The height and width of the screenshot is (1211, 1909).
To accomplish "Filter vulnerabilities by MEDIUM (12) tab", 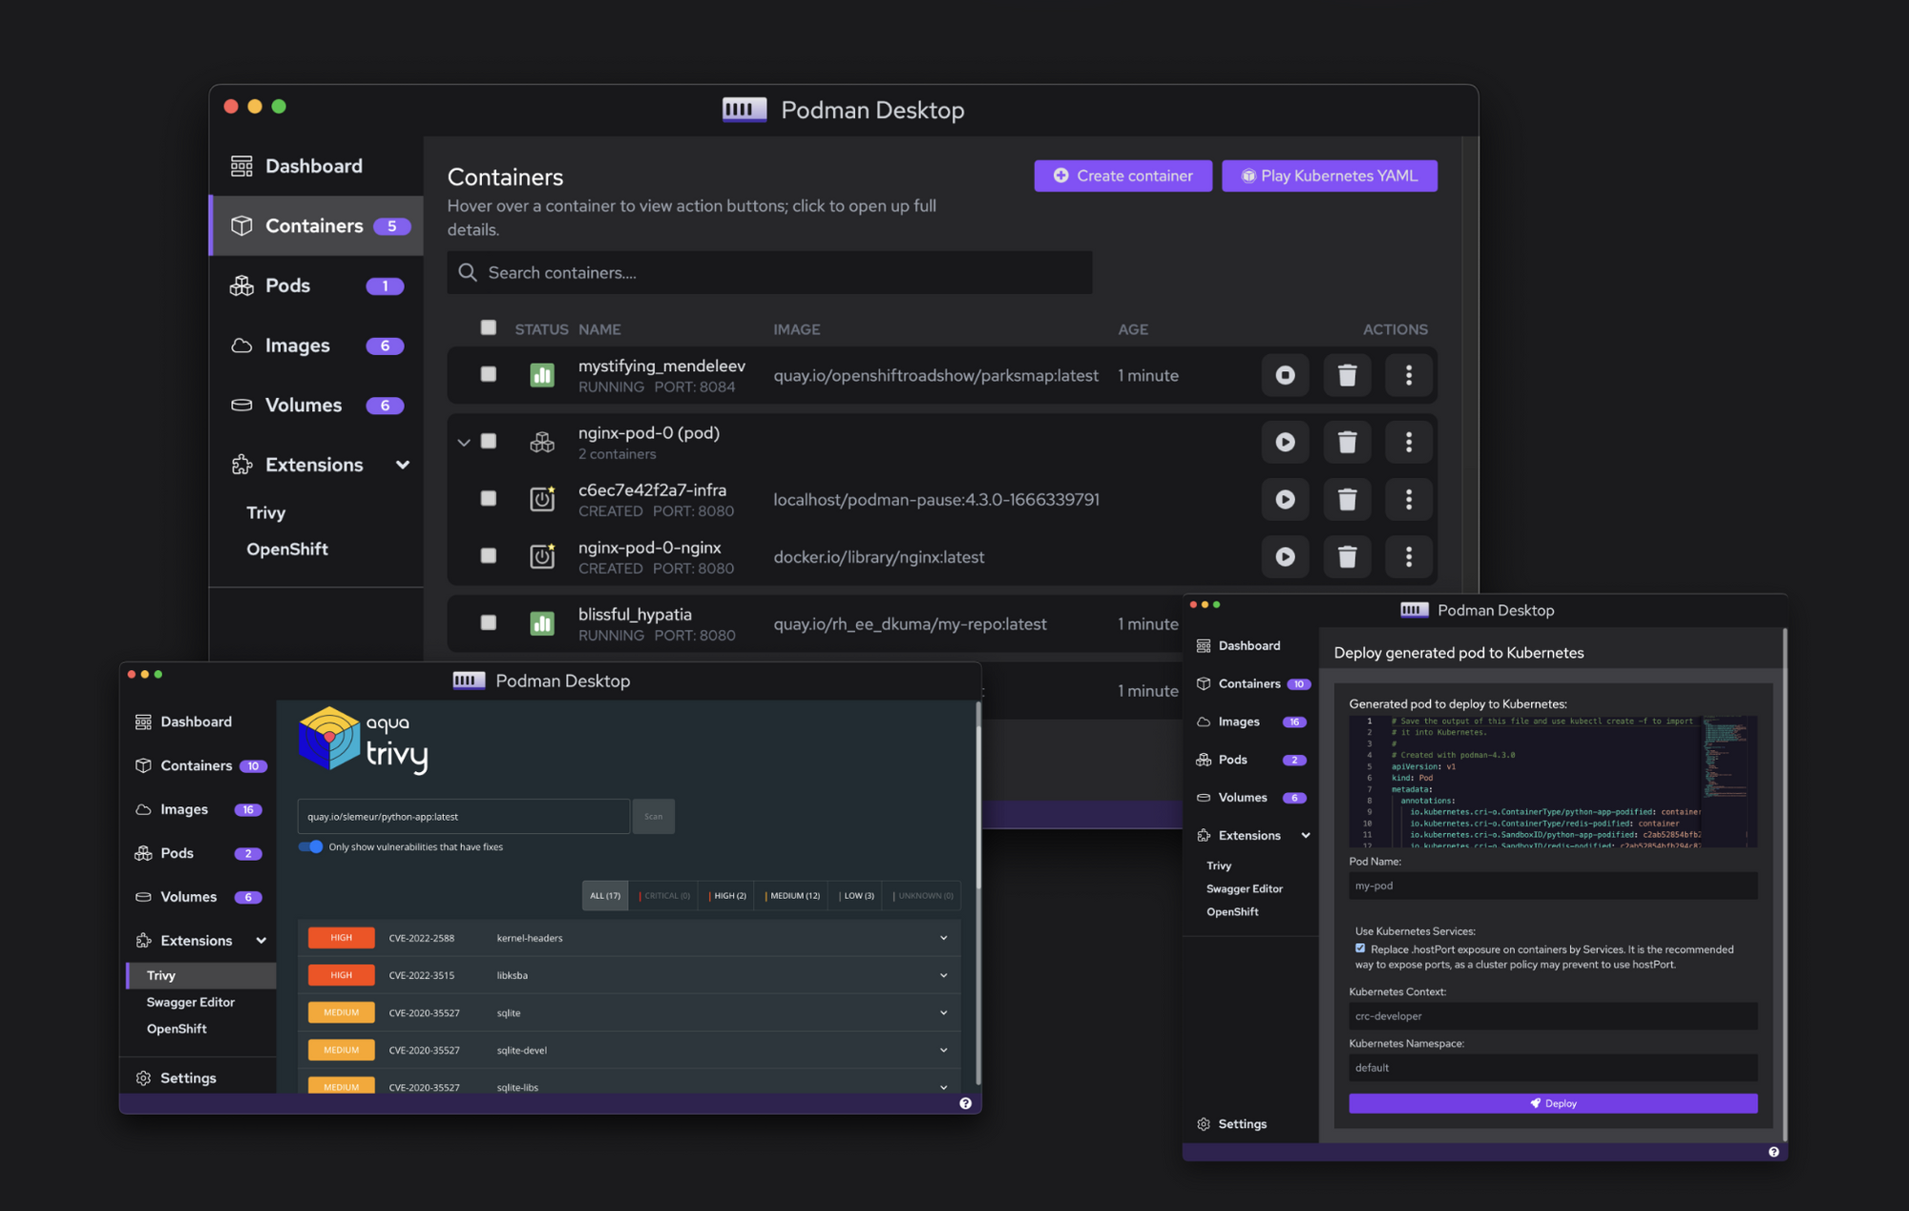I will pos(793,895).
